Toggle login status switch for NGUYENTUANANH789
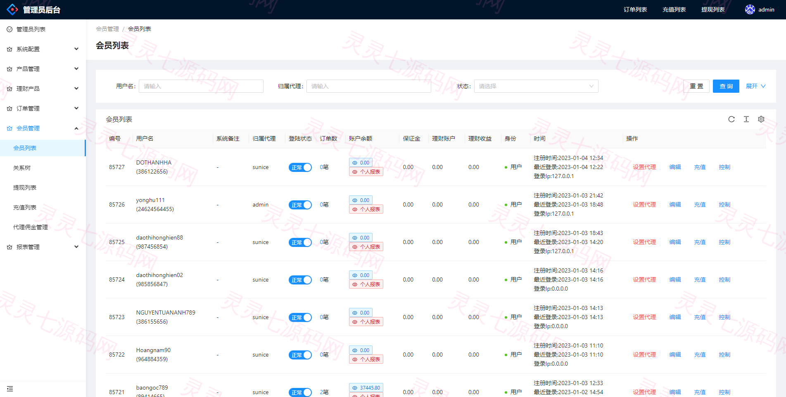786x397 pixels. point(300,317)
